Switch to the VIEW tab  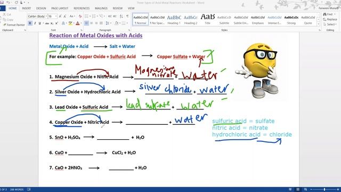[x=131, y=9]
